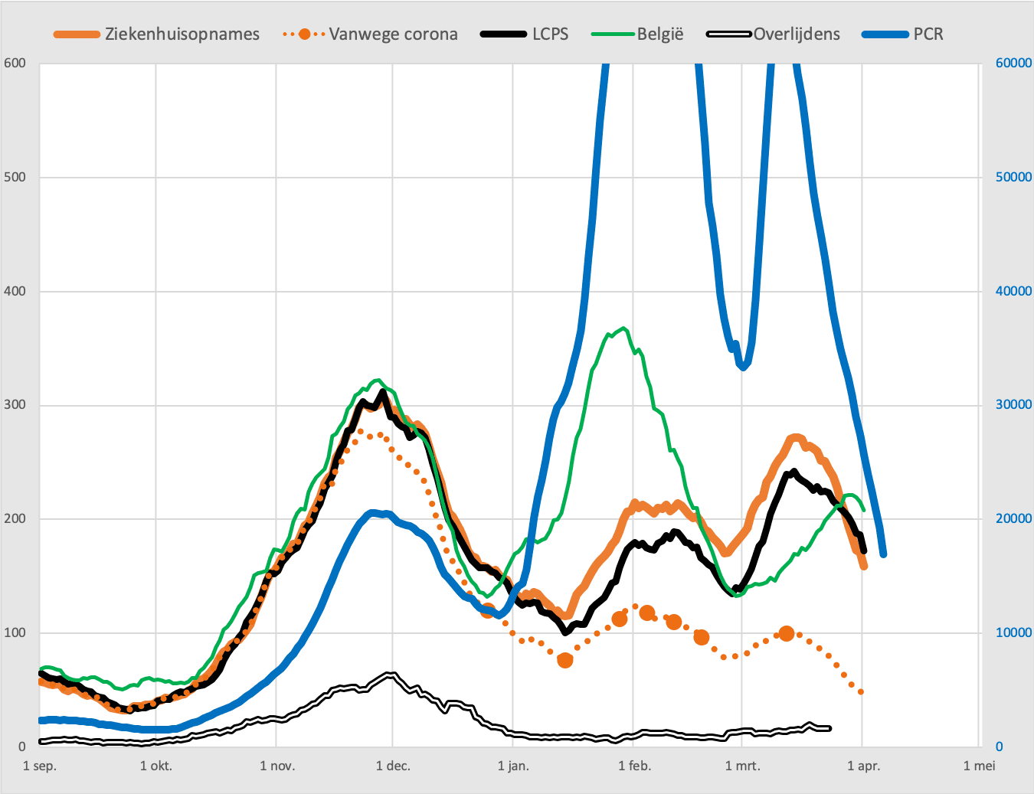Click the 1 okt. date label
This screenshot has height=794, width=1034.
tap(156, 766)
